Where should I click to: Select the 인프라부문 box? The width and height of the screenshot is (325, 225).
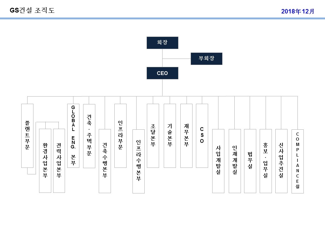pyautogui.click(x=120, y=136)
